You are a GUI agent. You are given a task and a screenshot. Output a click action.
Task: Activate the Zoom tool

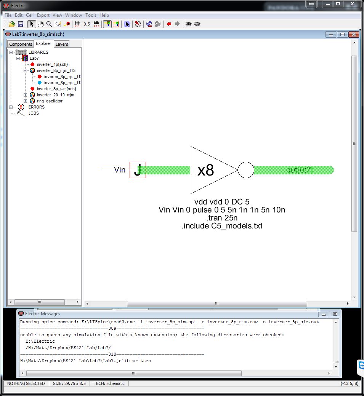pos(48,24)
